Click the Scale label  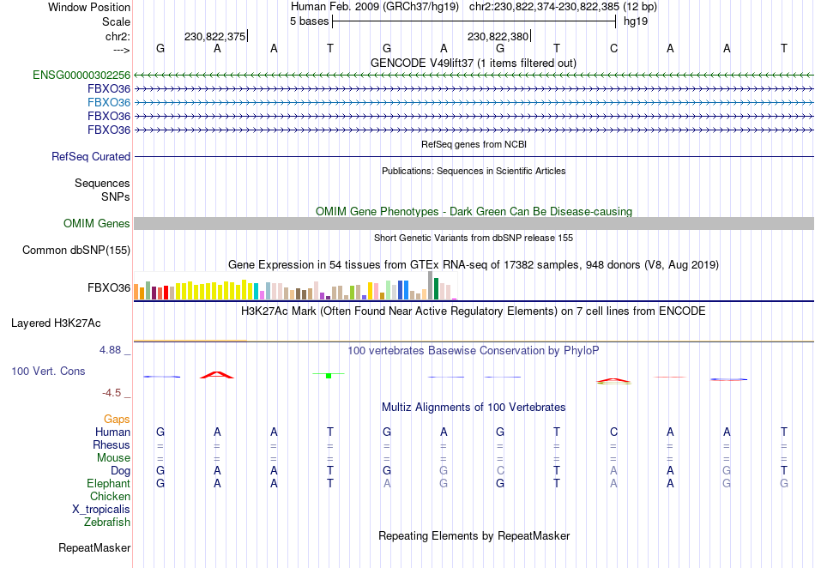116,21
